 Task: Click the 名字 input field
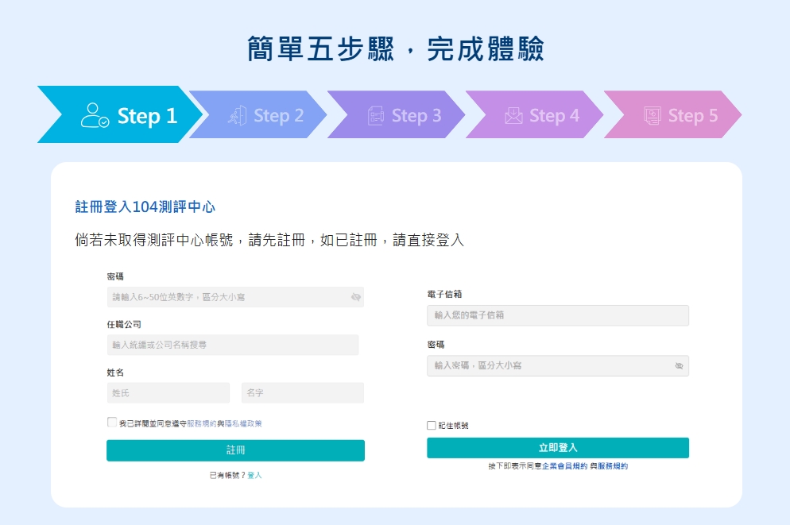tap(302, 393)
